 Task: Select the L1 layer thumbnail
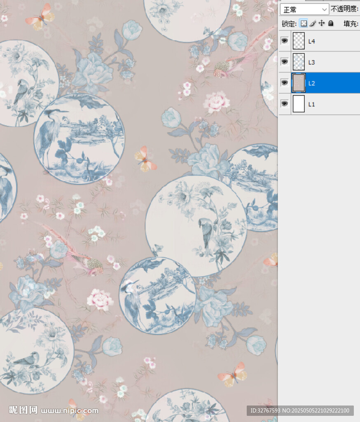coord(299,104)
